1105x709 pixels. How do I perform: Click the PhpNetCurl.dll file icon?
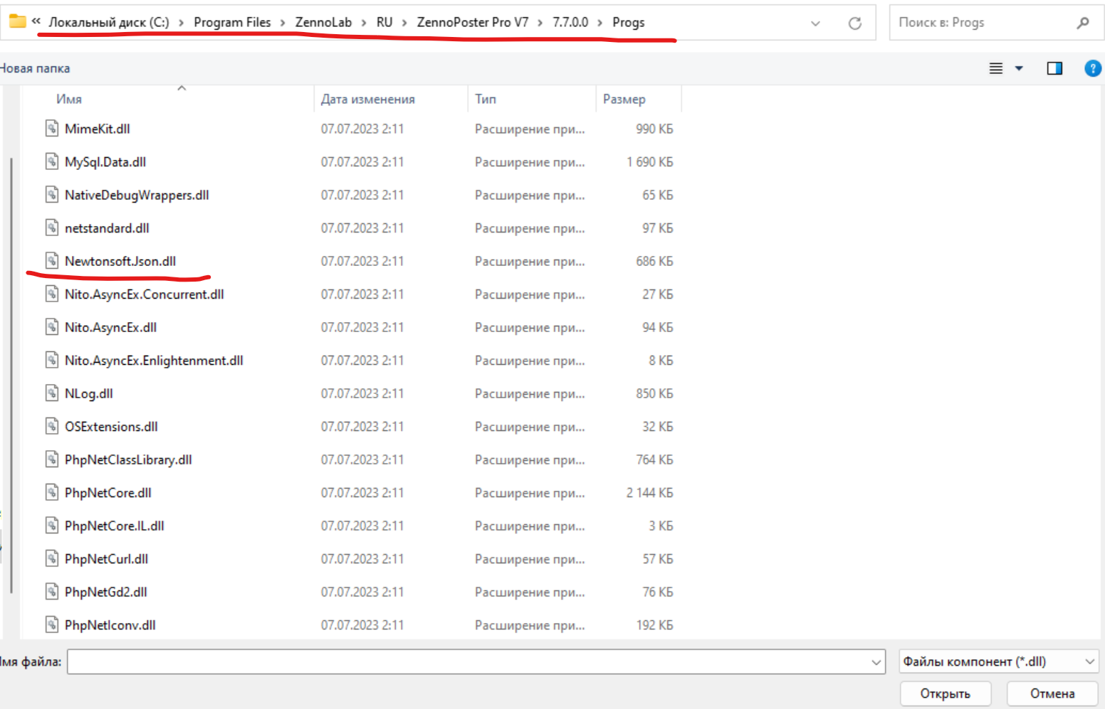click(52, 558)
